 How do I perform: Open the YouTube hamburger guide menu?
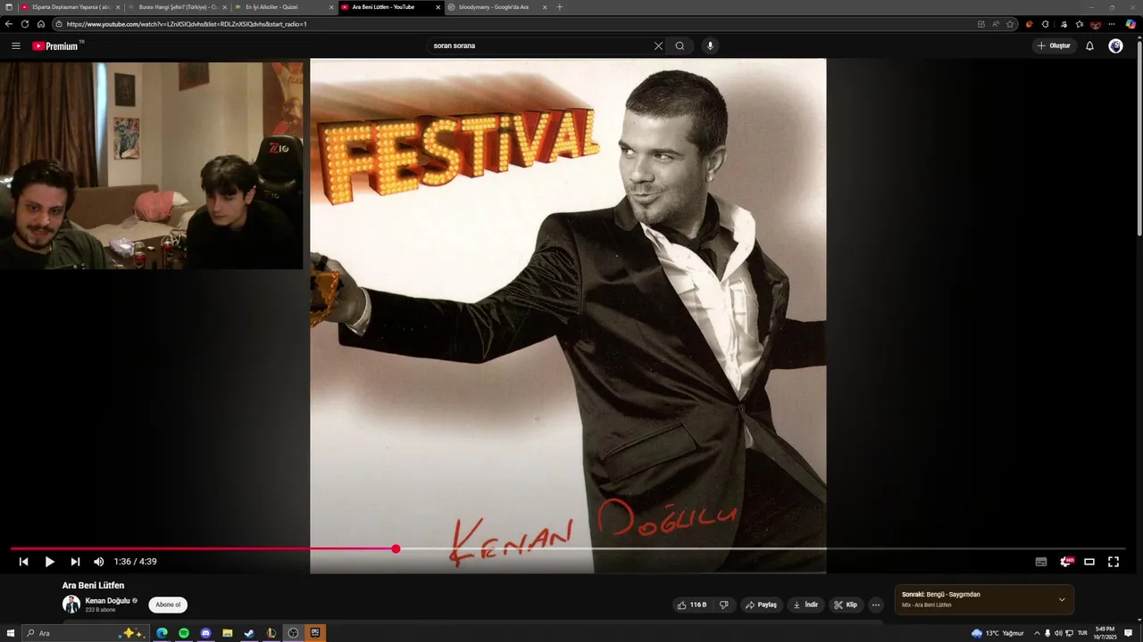(x=15, y=45)
